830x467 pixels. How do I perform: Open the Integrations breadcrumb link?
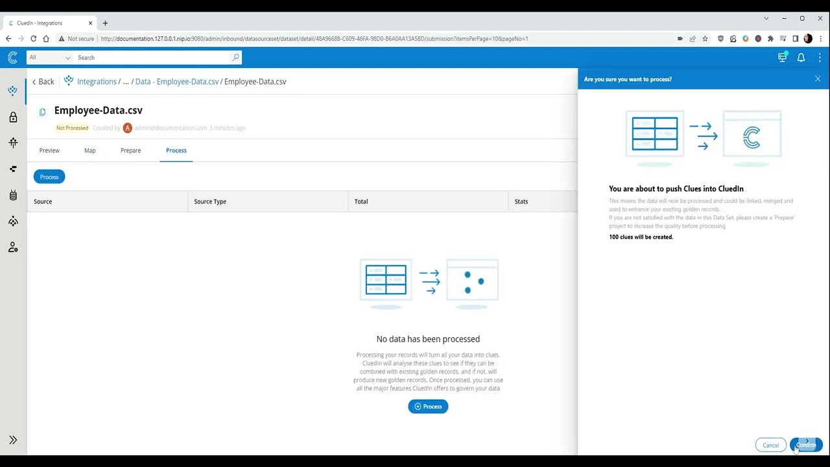(97, 82)
